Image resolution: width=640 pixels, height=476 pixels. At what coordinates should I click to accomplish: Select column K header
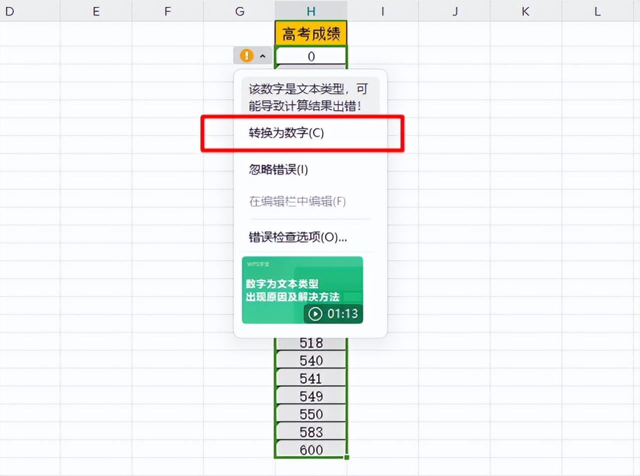[x=525, y=11]
